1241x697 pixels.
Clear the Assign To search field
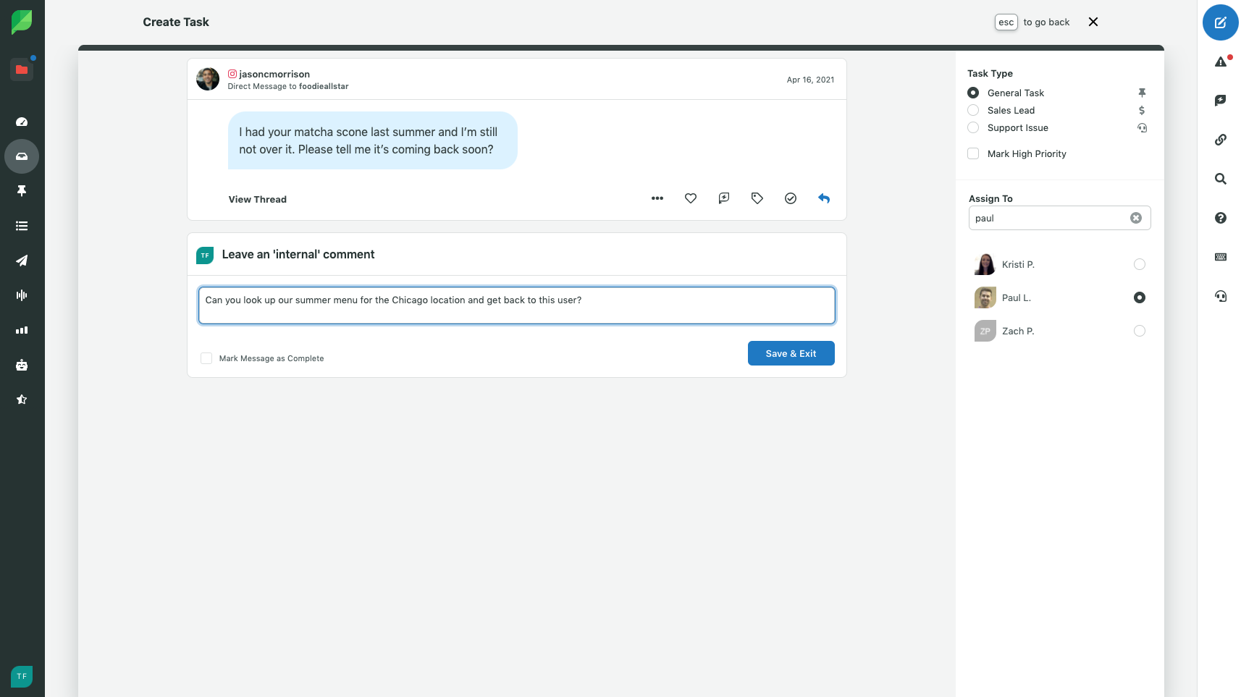click(1136, 218)
